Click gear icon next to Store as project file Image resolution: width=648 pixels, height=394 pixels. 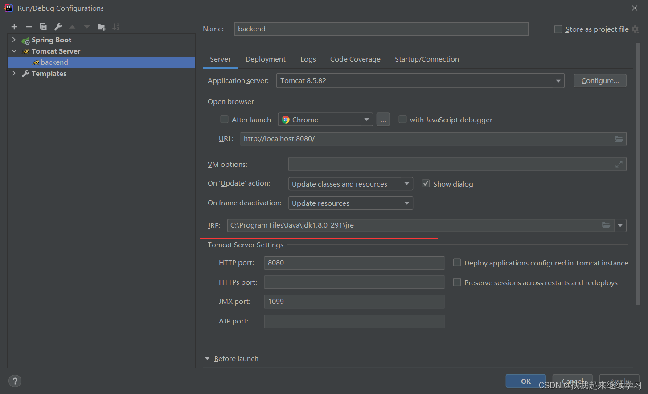click(636, 29)
